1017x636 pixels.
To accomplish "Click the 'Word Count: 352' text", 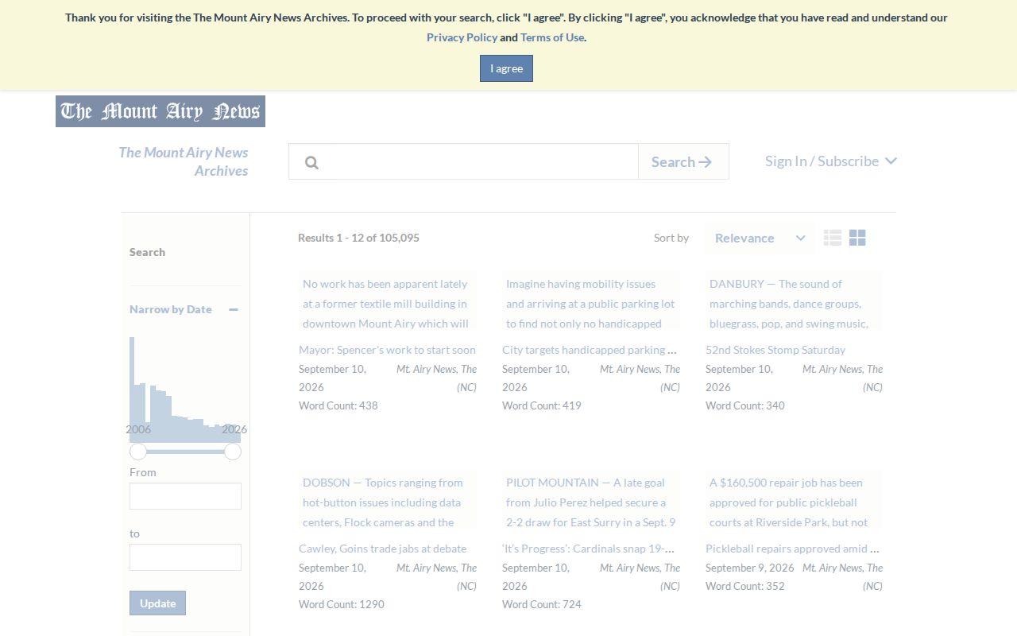I will pyautogui.click(x=745, y=586).
